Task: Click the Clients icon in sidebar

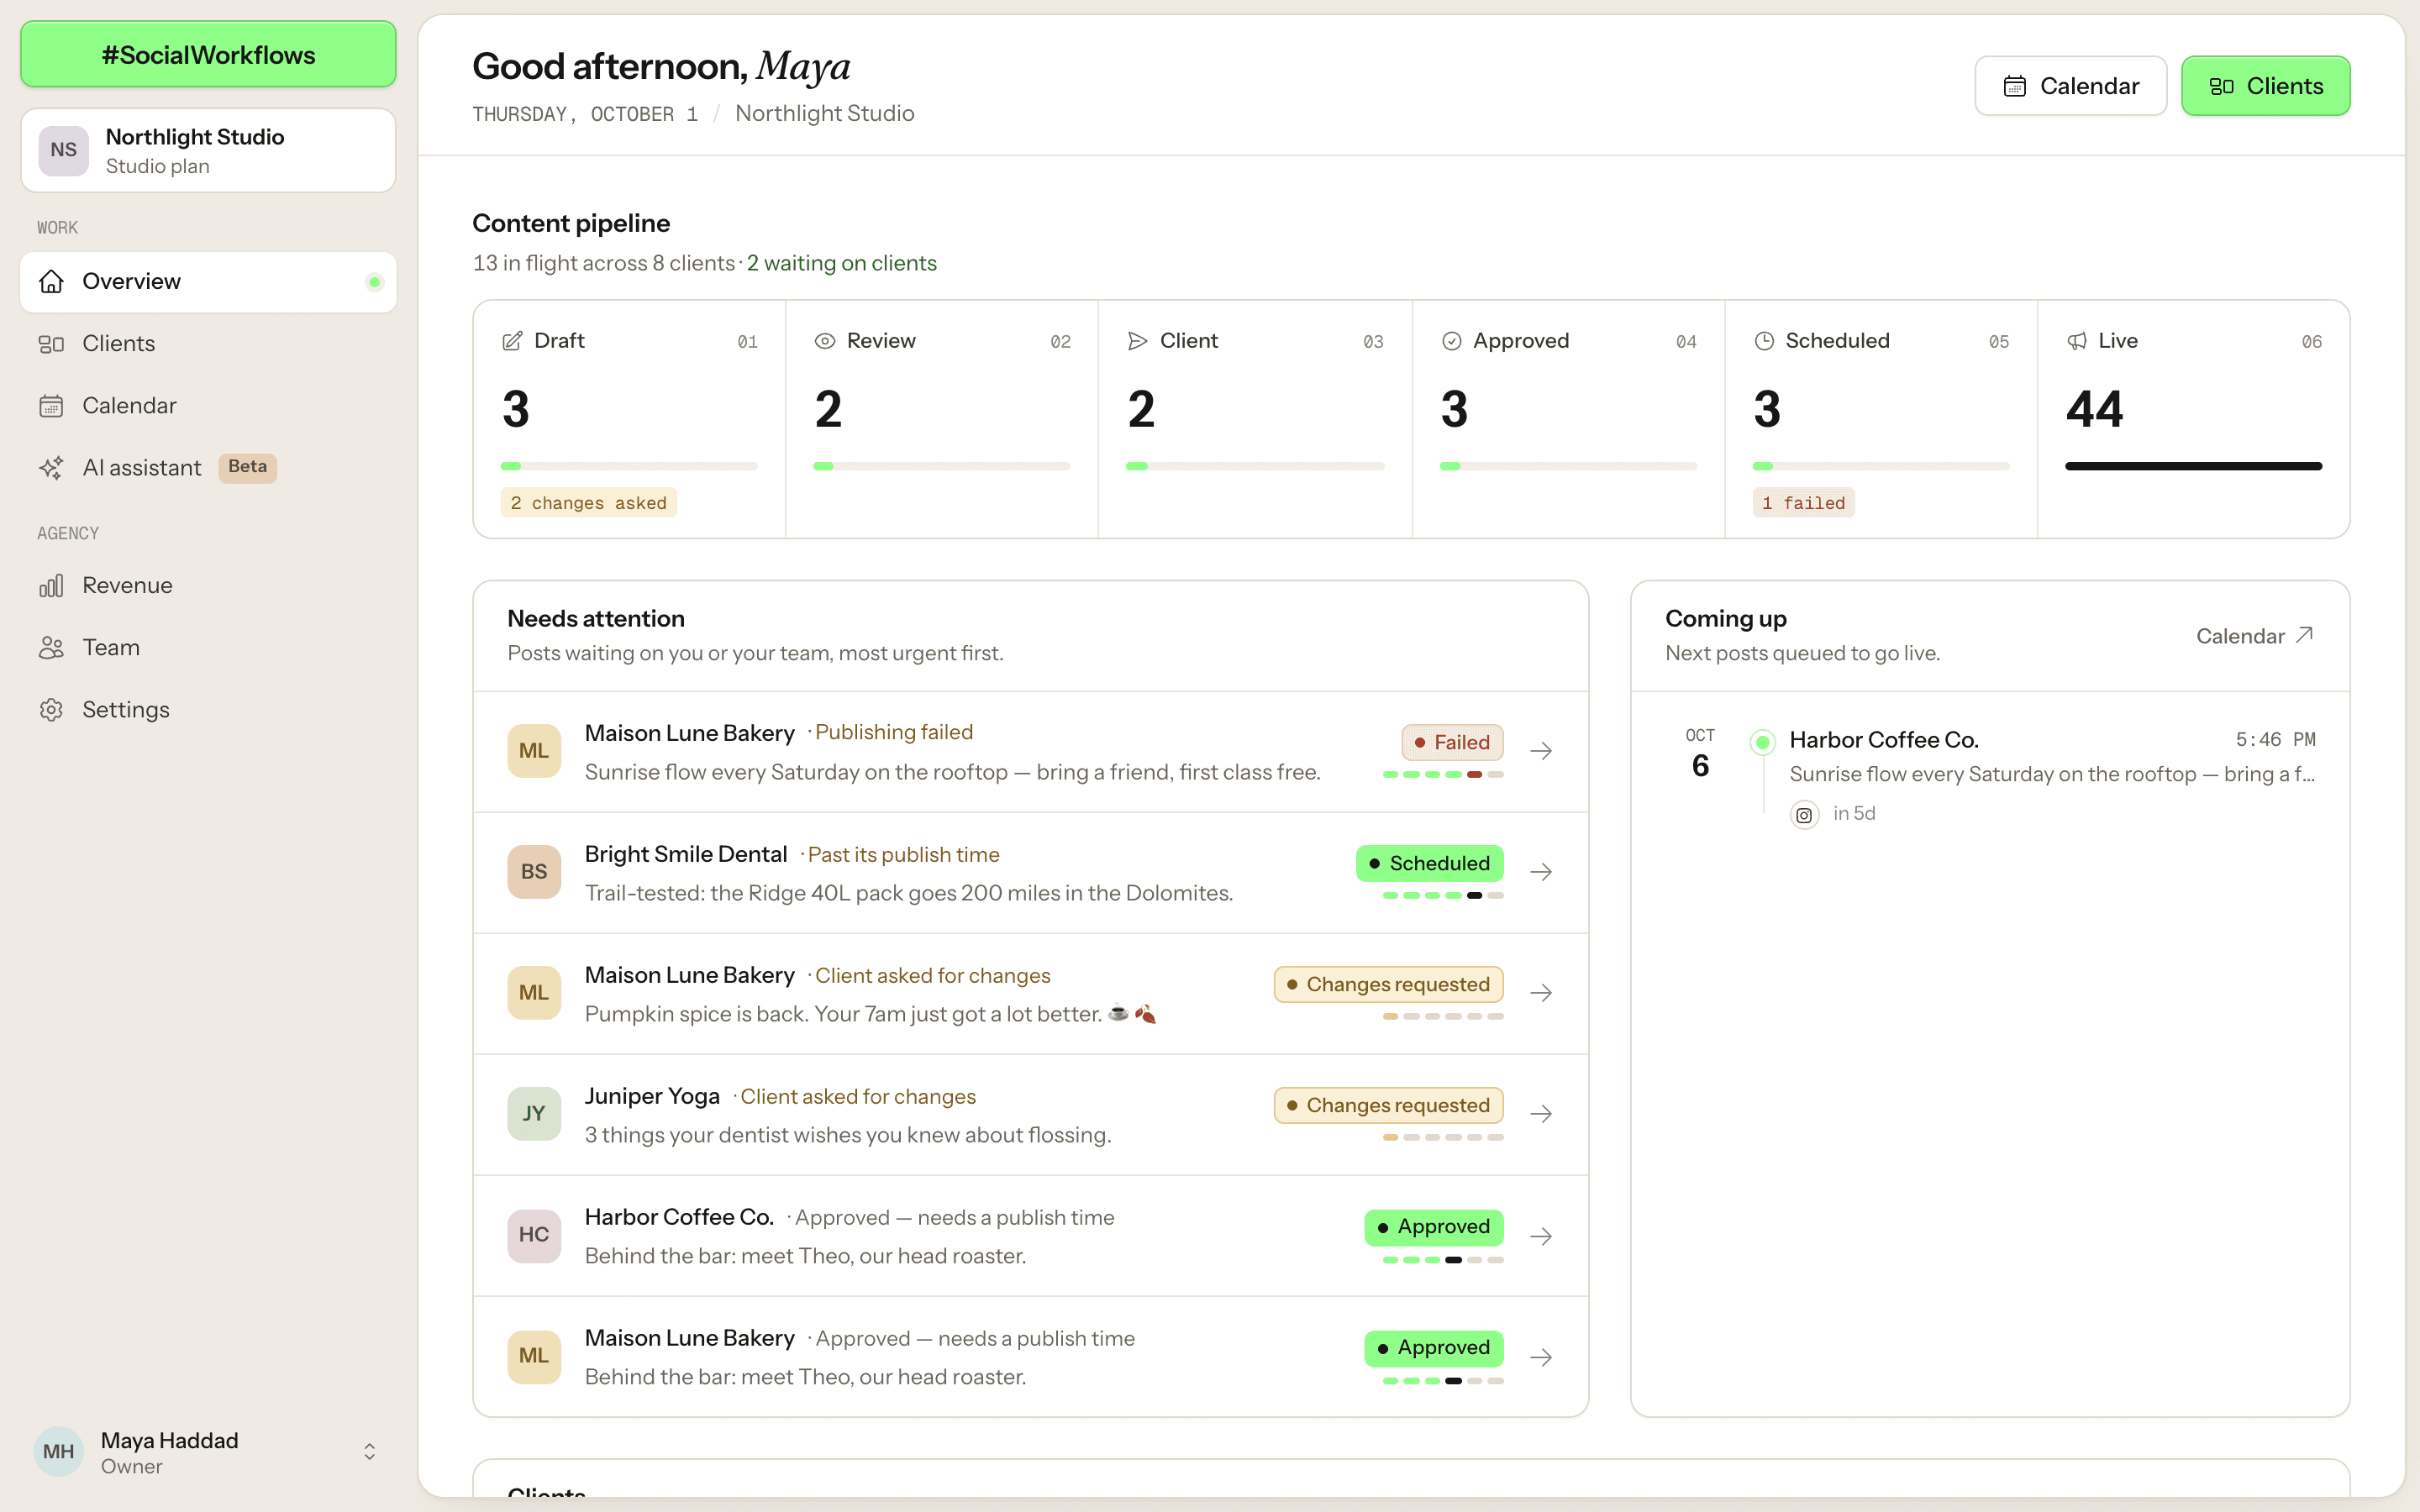Action: (x=51, y=344)
